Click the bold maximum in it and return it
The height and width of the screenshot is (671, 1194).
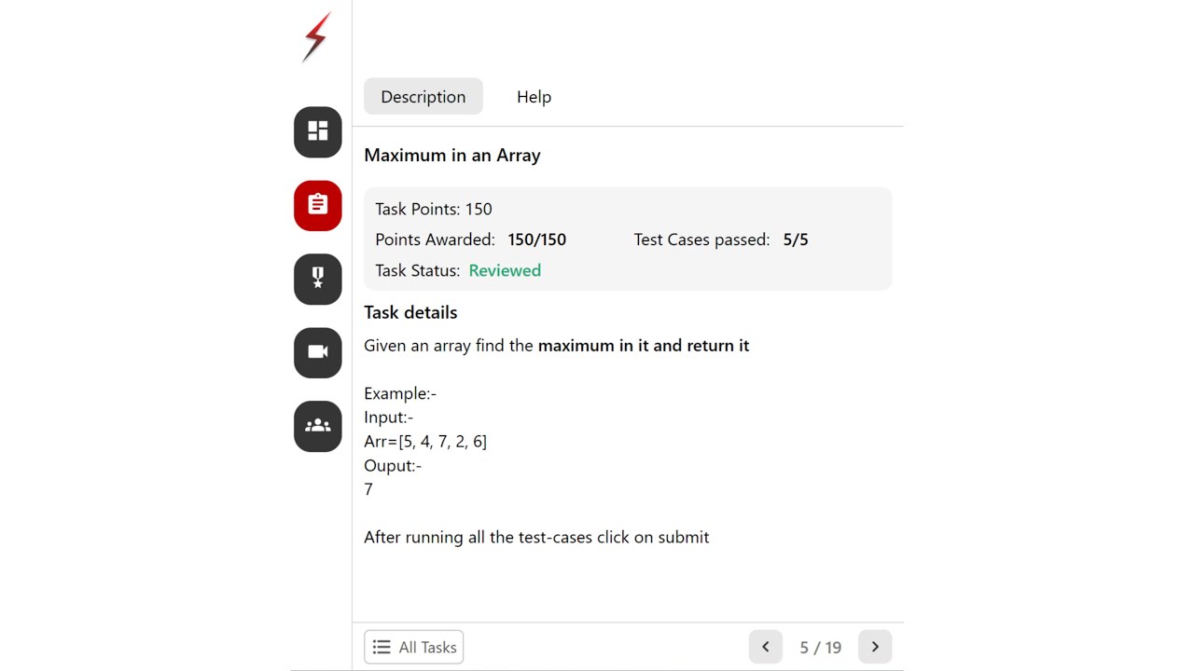click(644, 346)
